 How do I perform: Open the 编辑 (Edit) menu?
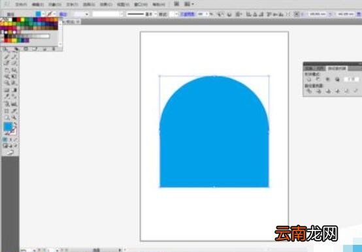click(38, 5)
